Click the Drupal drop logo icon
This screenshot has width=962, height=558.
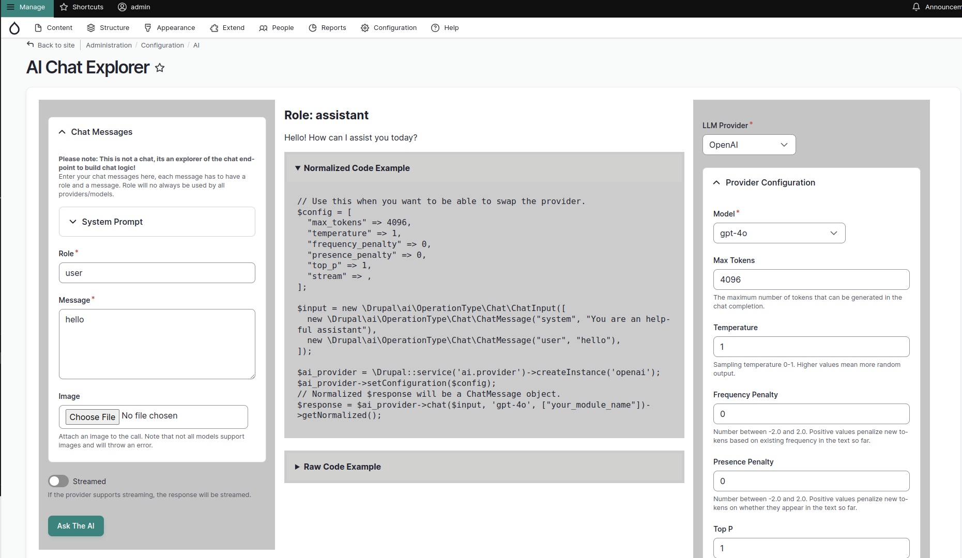pyautogui.click(x=14, y=28)
